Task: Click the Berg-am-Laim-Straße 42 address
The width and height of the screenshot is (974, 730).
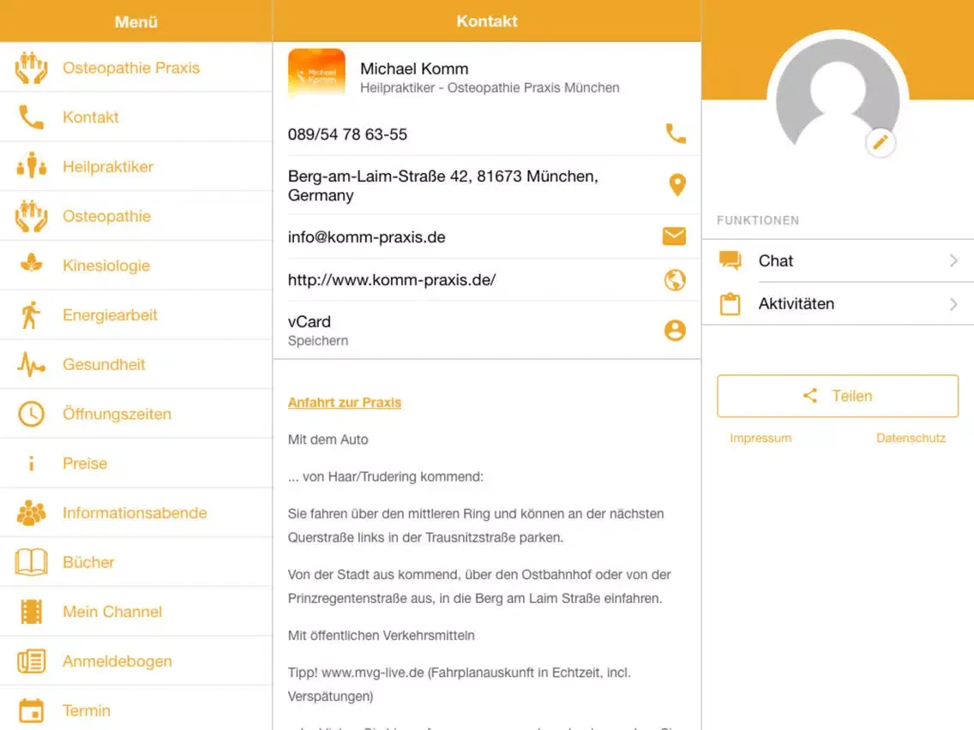Action: point(443,186)
